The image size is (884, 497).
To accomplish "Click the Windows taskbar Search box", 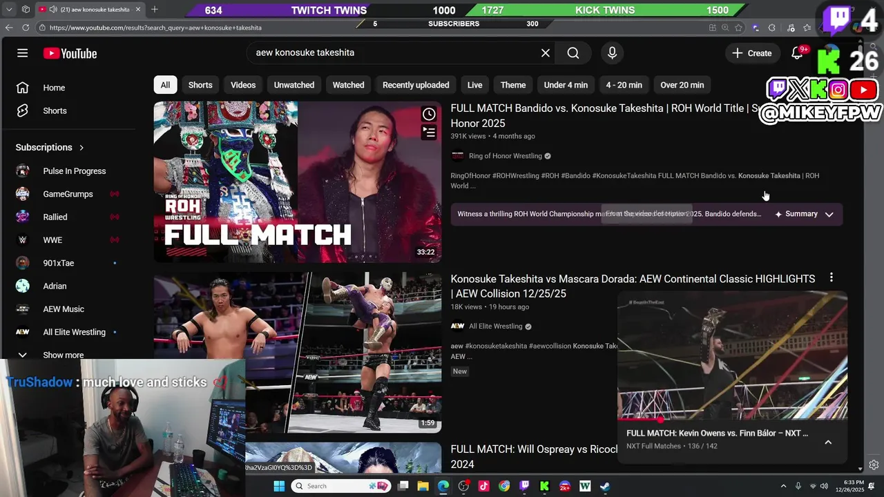I will tap(341, 486).
